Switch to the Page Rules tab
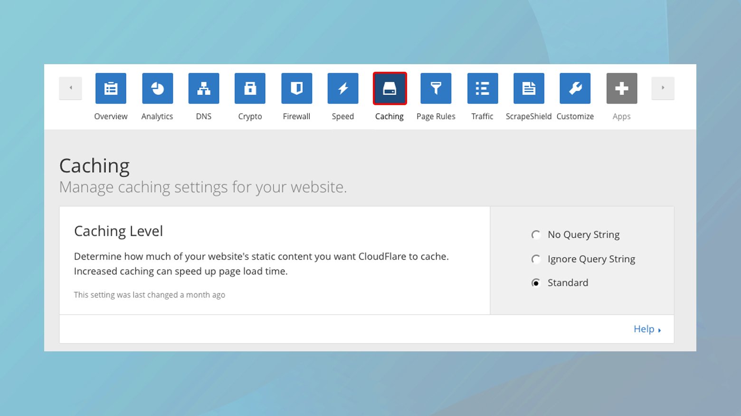 [x=436, y=116]
